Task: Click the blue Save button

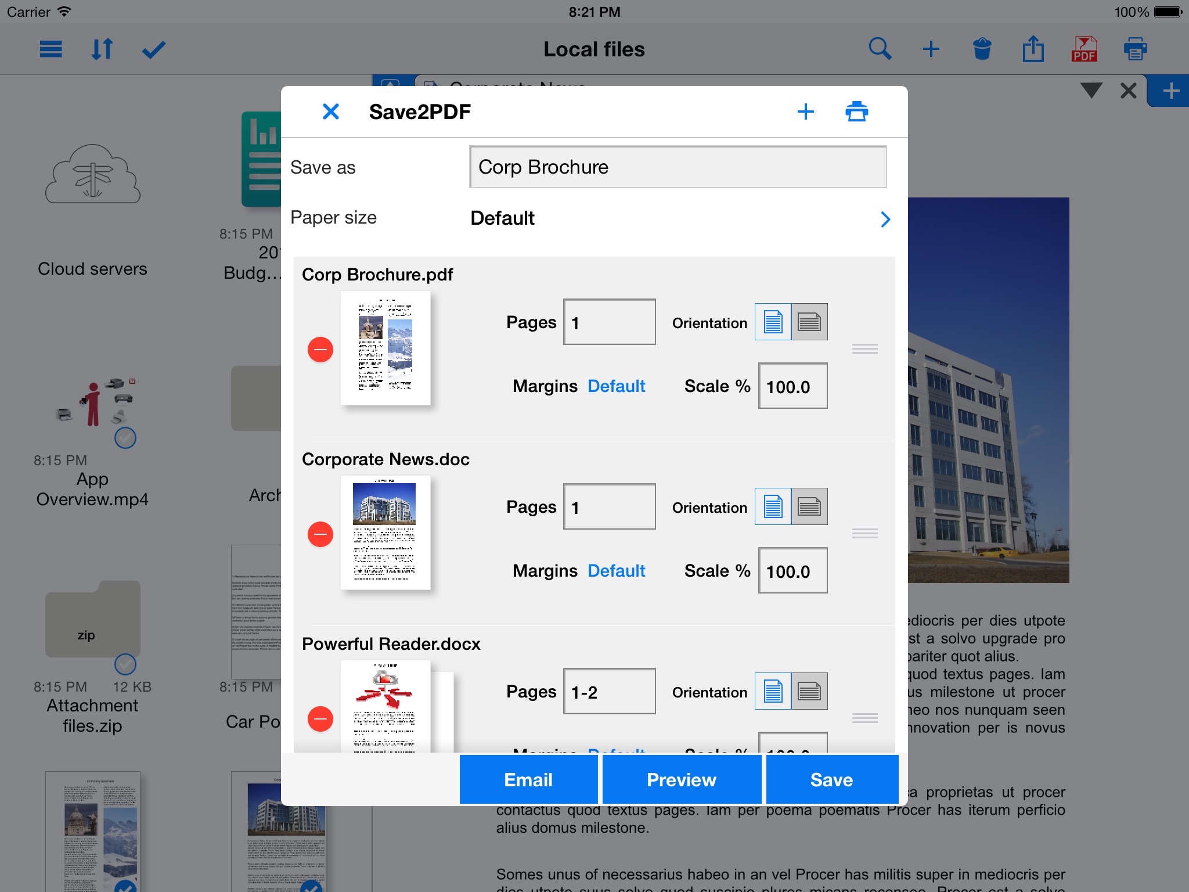Action: pos(832,779)
